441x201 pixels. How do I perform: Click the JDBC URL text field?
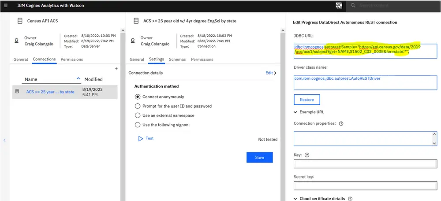pyautogui.click(x=365, y=51)
